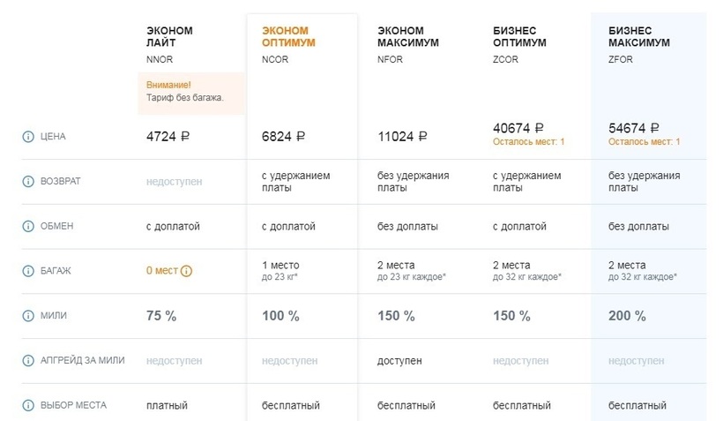Click the 4724 ₽ price
The width and height of the screenshot is (723, 421).
click(172, 137)
